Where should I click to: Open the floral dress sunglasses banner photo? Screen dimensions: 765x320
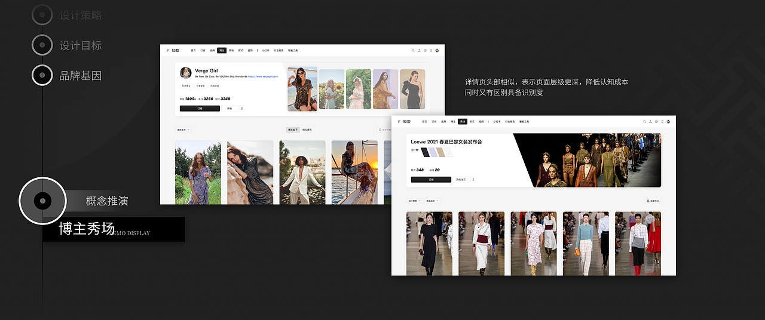click(x=302, y=89)
